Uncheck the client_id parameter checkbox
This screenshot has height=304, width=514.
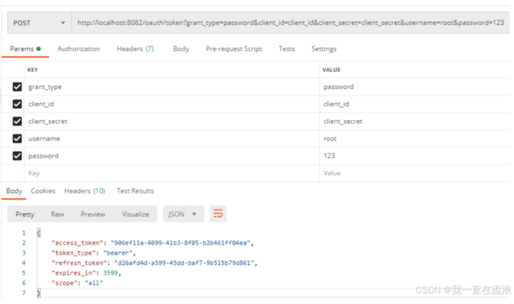[x=17, y=104]
